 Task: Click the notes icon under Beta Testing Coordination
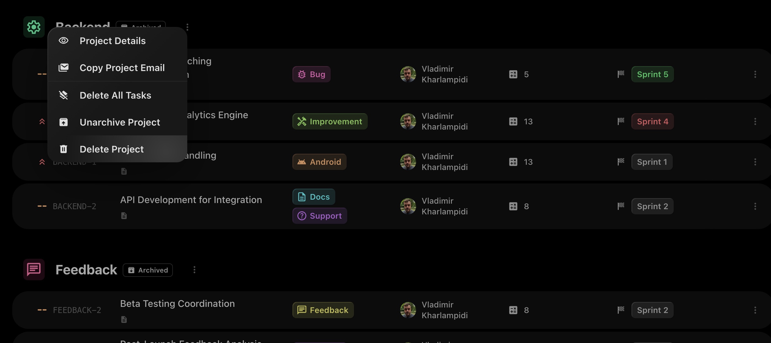tap(124, 320)
